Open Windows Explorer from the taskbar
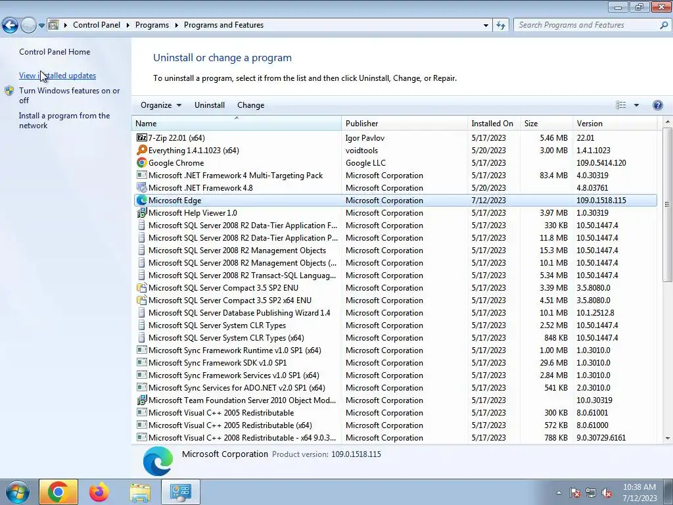This screenshot has width=673, height=505. point(140,492)
